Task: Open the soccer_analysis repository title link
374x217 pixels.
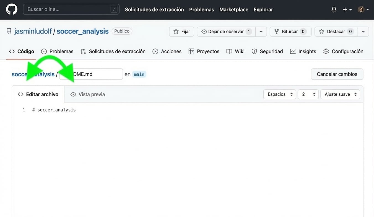Action: (x=82, y=31)
